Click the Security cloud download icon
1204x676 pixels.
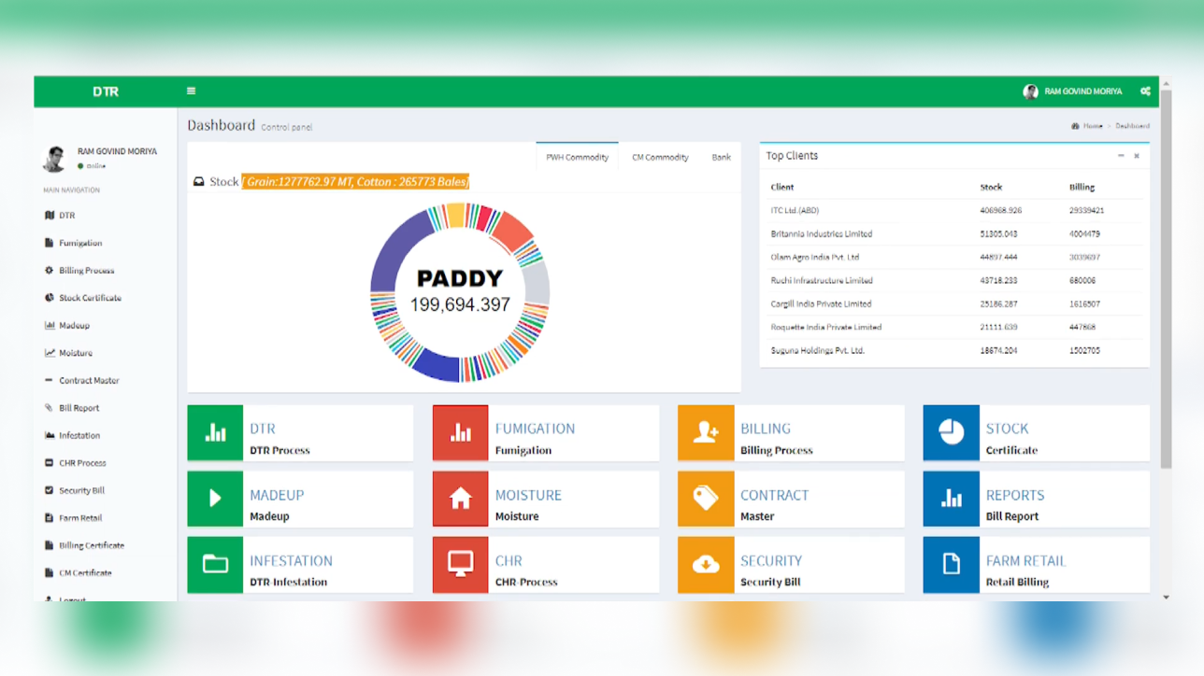click(706, 565)
